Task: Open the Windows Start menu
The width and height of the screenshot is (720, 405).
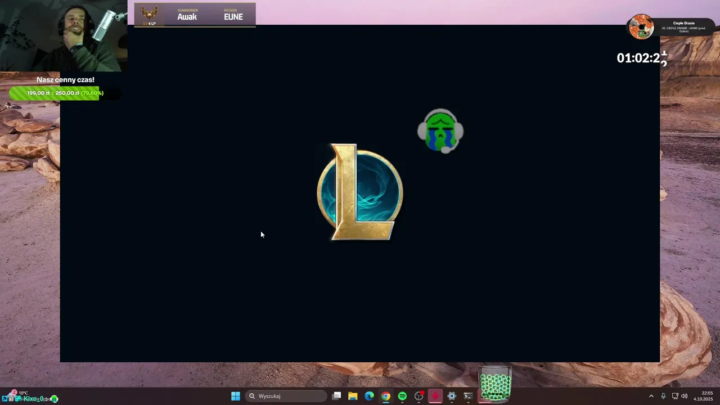Action: coord(236,396)
